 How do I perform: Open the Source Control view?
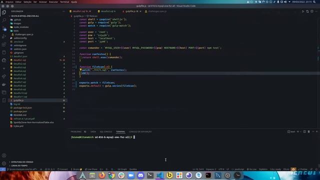tap(4, 28)
